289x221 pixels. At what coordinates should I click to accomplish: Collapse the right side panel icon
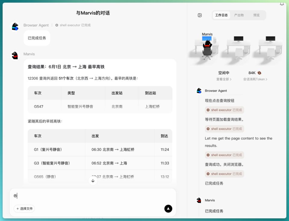pyautogui.click(x=200, y=15)
